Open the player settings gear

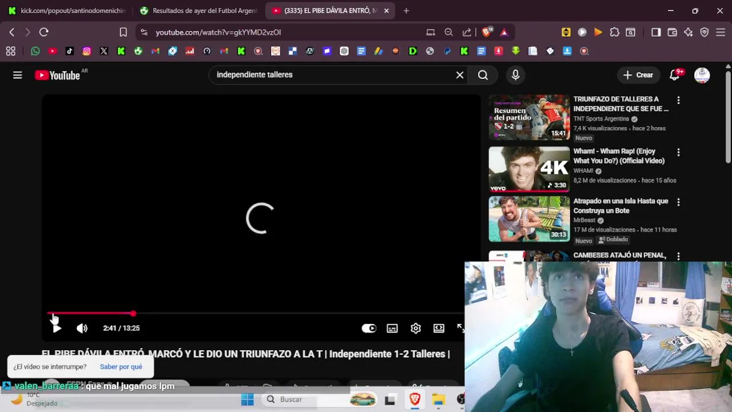416,328
